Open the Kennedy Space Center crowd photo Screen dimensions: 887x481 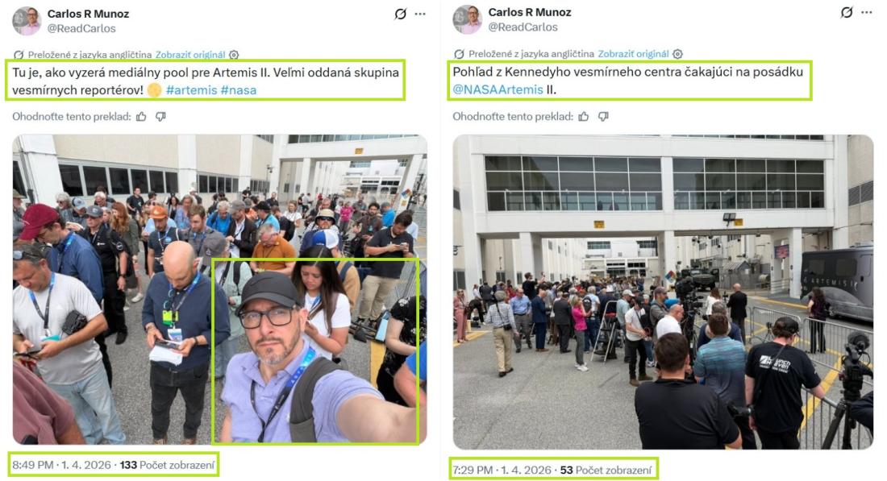pyautogui.click(x=663, y=292)
